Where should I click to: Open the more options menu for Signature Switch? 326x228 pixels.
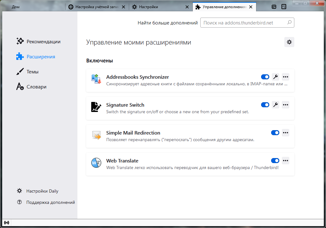pos(285,105)
